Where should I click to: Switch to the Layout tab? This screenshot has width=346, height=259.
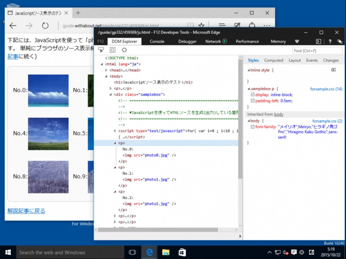[x=295, y=60]
